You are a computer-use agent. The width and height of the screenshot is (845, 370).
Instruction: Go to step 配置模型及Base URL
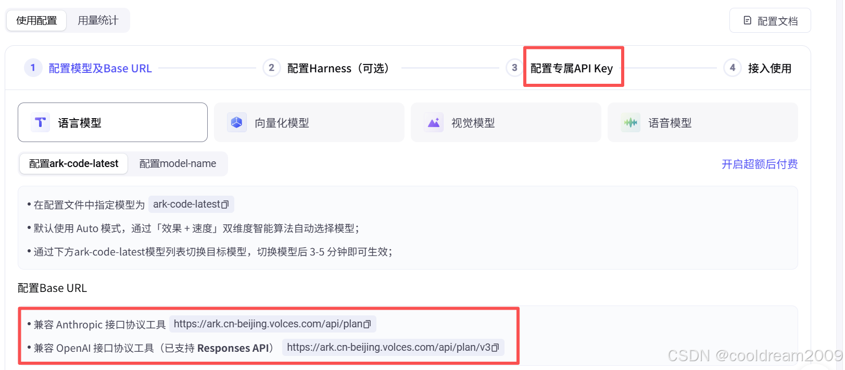(x=100, y=68)
